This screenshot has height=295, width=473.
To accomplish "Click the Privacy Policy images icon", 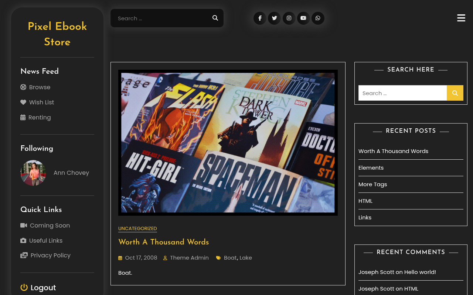I will pos(24,255).
